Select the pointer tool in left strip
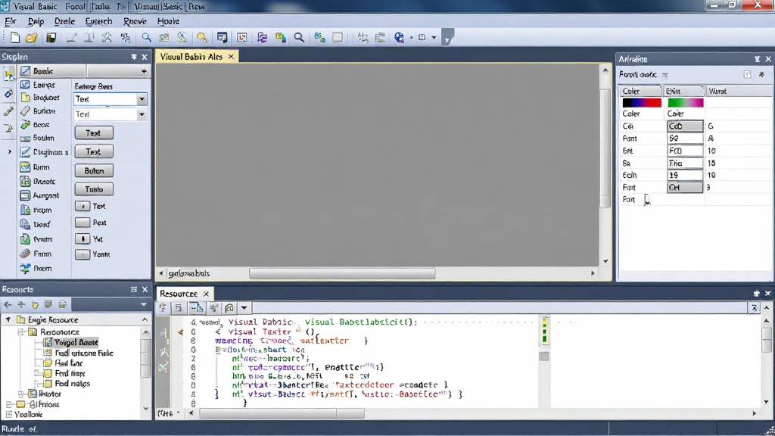The height and width of the screenshot is (436, 775). [9, 75]
